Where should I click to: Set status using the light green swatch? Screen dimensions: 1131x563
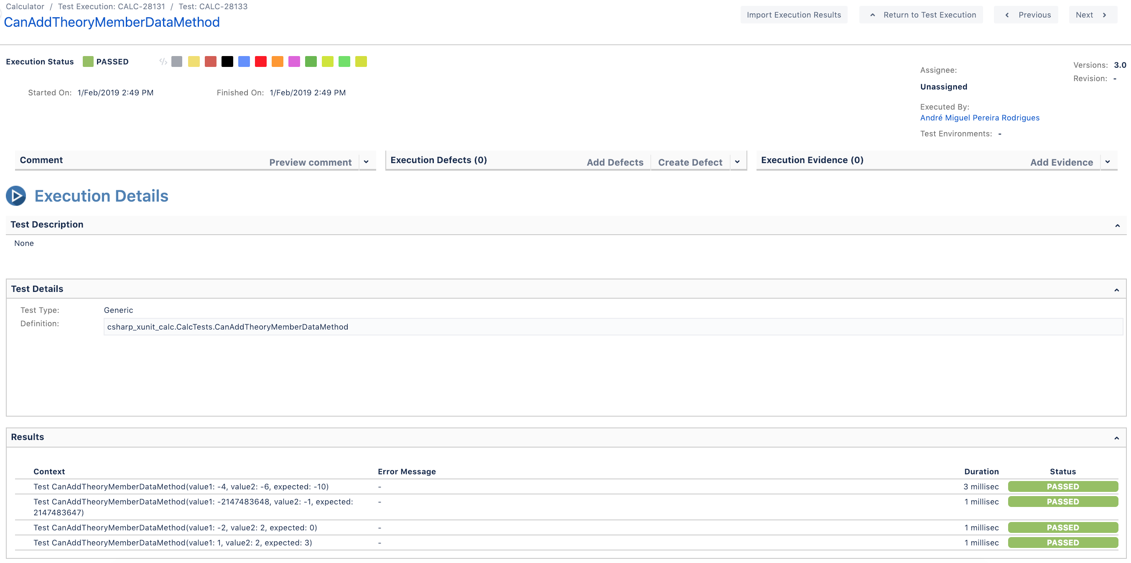(x=344, y=61)
